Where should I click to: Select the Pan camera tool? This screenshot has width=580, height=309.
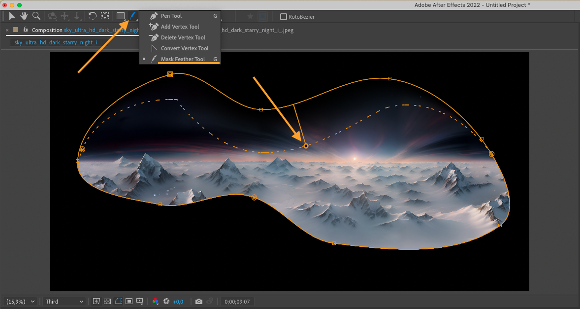[x=64, y=16]
